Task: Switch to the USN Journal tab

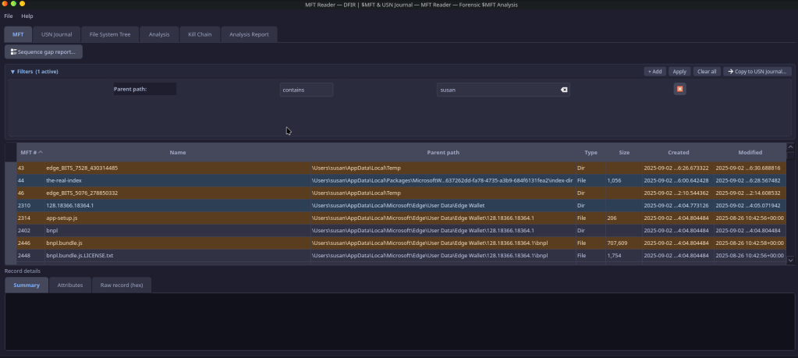Action: (57, 34)
